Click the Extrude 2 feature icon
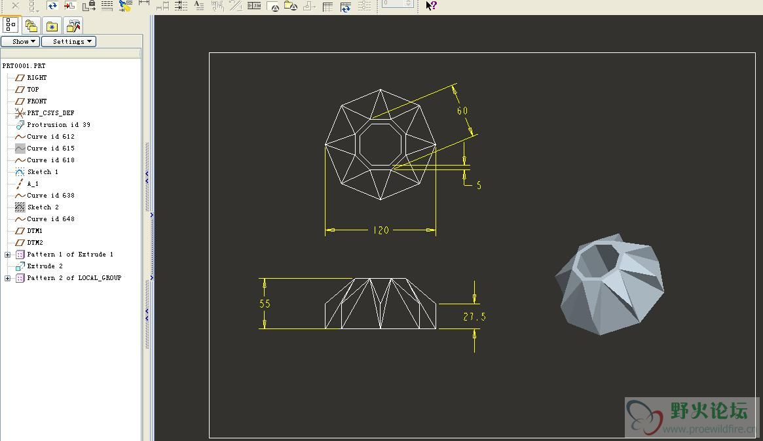This screenshot has width=763, height=441. (20, 266)
